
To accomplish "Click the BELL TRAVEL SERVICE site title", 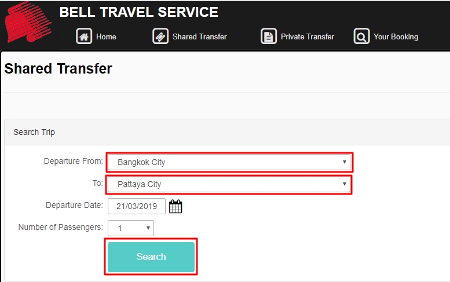I will pyautogui.click(x=139, y=12).
